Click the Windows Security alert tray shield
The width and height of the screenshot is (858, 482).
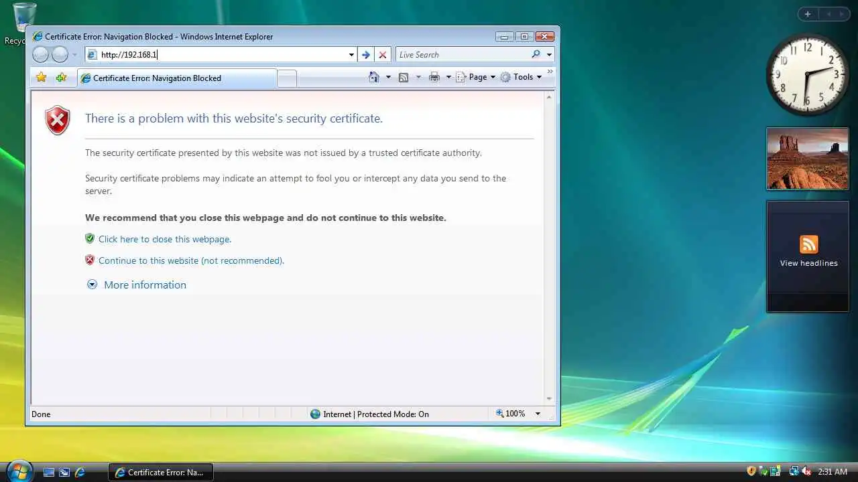pyautogui.click(x=751, y=472)
